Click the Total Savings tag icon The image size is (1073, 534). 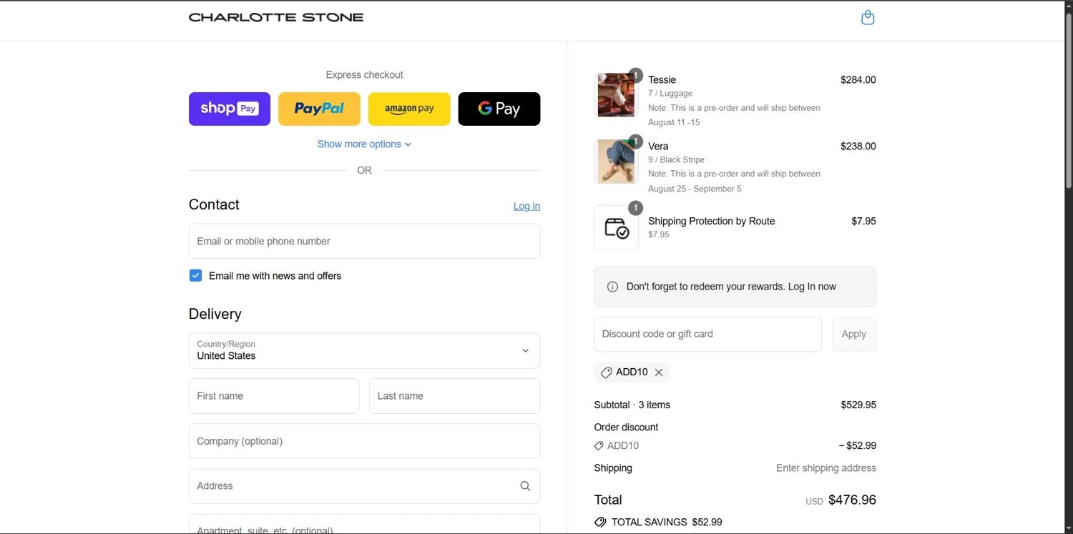[x=600, y=523]
